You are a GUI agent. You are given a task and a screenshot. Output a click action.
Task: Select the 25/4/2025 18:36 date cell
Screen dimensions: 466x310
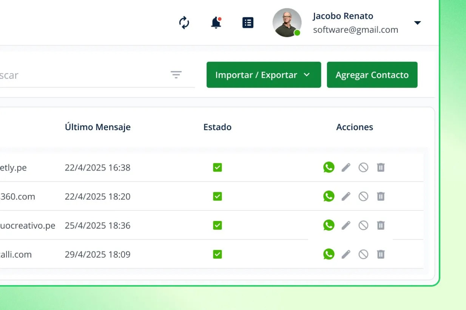tap(97, 226)
